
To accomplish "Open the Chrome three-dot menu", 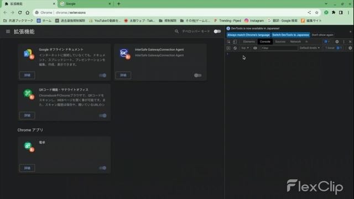I will tap(348, 13).
